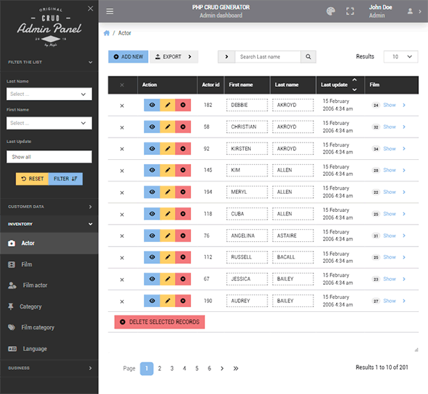View record of actor Debbie Akroyd
Viewport: 428px width, 394px height.
click(151, 106)
